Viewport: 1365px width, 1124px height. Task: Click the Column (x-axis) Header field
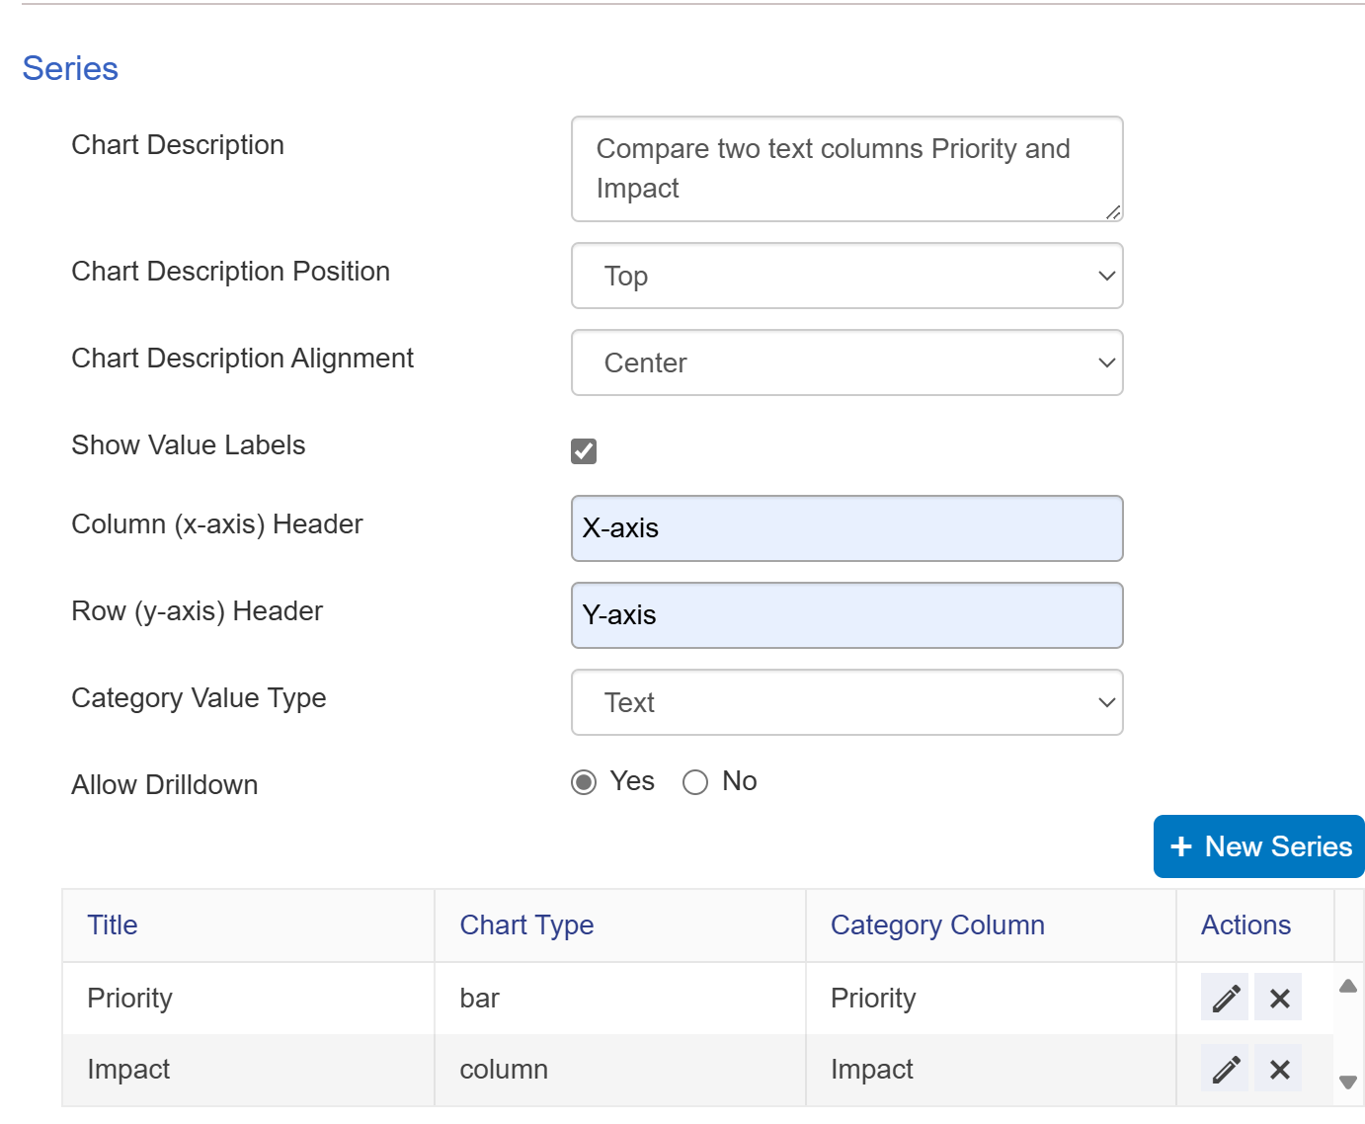(x=847, y=528)
